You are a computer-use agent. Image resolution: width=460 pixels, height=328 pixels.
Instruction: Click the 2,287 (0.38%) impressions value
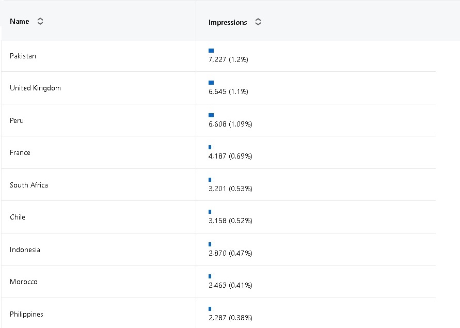230,318
